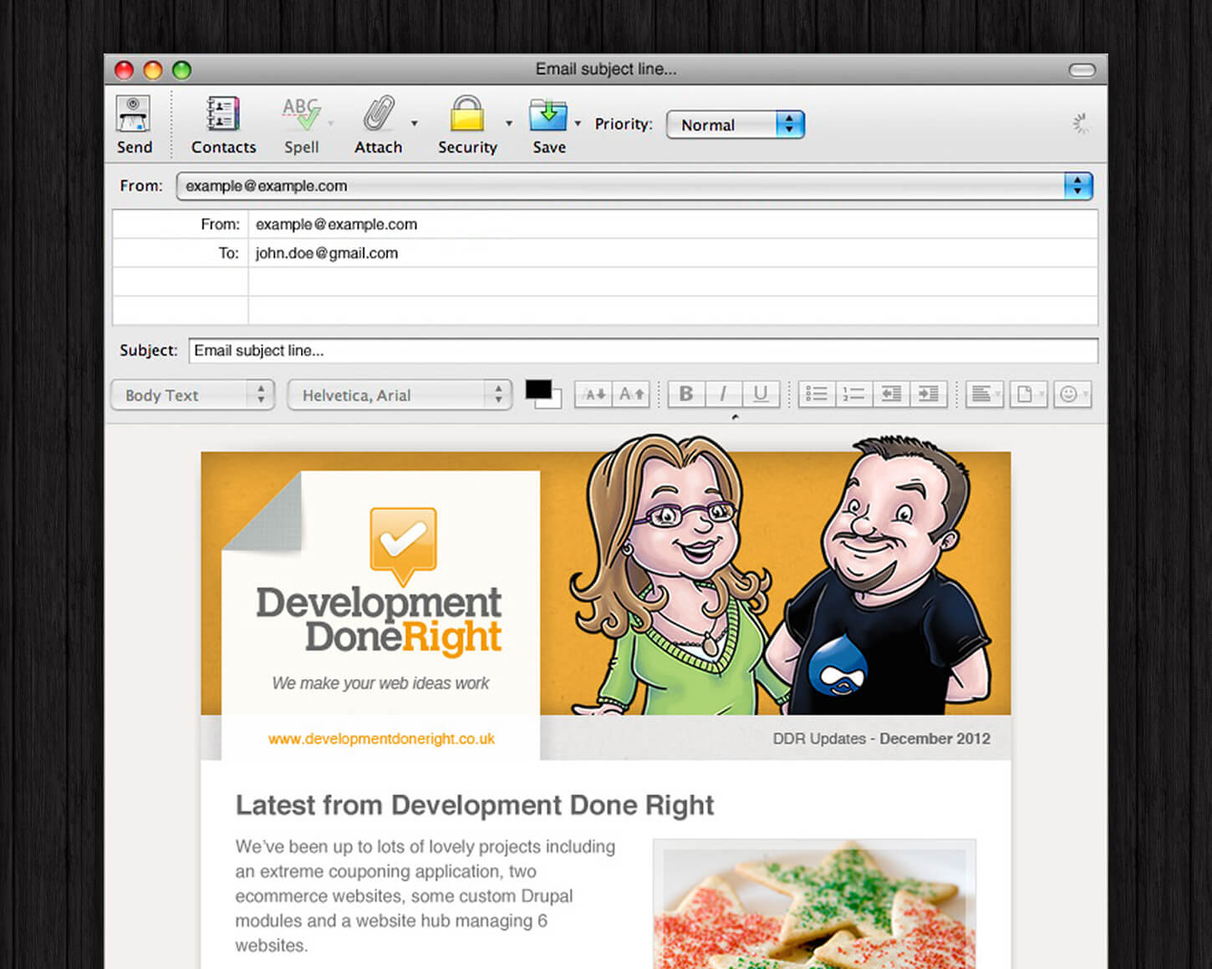Expand the Security dropdown arrow
This screenshot has height=969, width=1212.
point(509,124)
